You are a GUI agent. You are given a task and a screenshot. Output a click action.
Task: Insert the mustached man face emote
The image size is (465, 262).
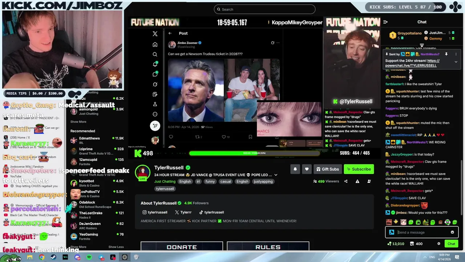coord(389,222)
